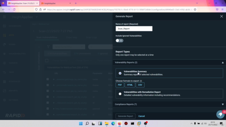The height and width of the screenshot is (127, 226).
Task: Open the chat support bubble
Action: [x=220, y=114]
